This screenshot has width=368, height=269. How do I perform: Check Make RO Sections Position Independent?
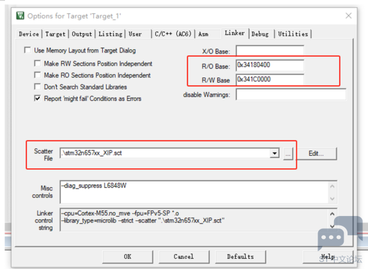37,75
